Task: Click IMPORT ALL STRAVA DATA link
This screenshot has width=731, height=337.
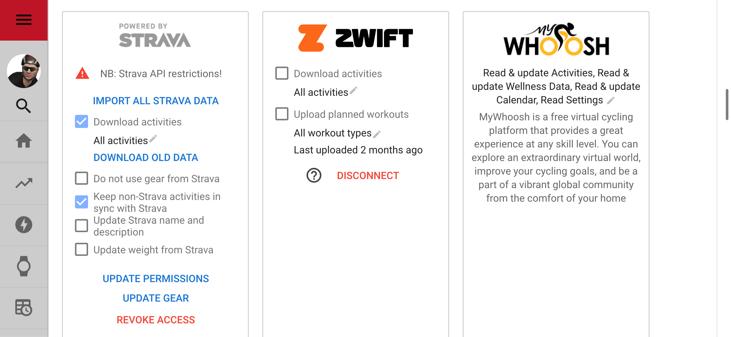Action: click(x=156, y=101)
